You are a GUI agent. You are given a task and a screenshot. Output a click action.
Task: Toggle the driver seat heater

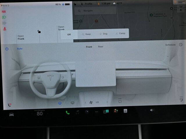[10, 105]
